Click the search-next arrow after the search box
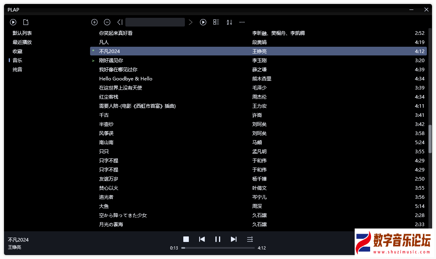 click(x=190, y=22)
